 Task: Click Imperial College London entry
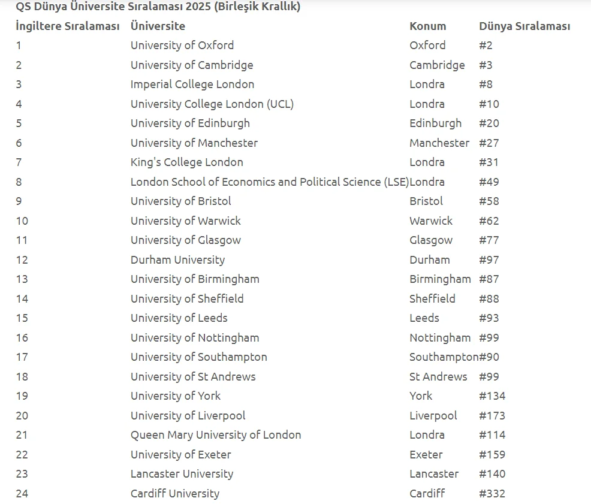point(192,84)
